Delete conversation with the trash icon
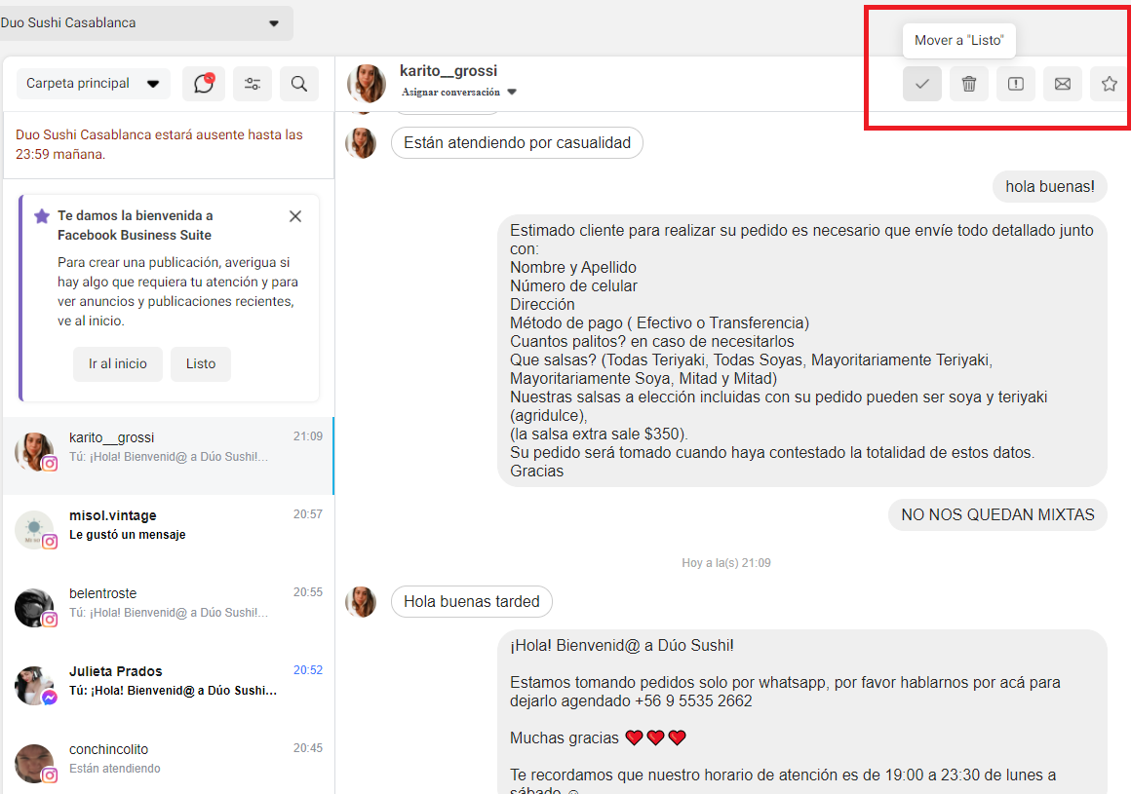The image size is (1131, 794). click(969, 84)
